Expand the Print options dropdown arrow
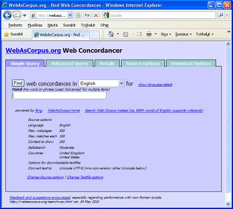Viewport: 233px width, 209px height. point(156,34)
